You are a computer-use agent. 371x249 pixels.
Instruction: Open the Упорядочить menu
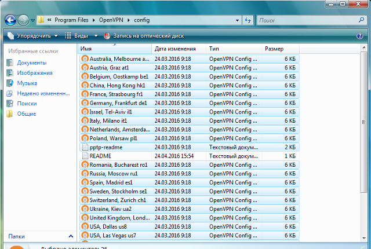point(33,36)
